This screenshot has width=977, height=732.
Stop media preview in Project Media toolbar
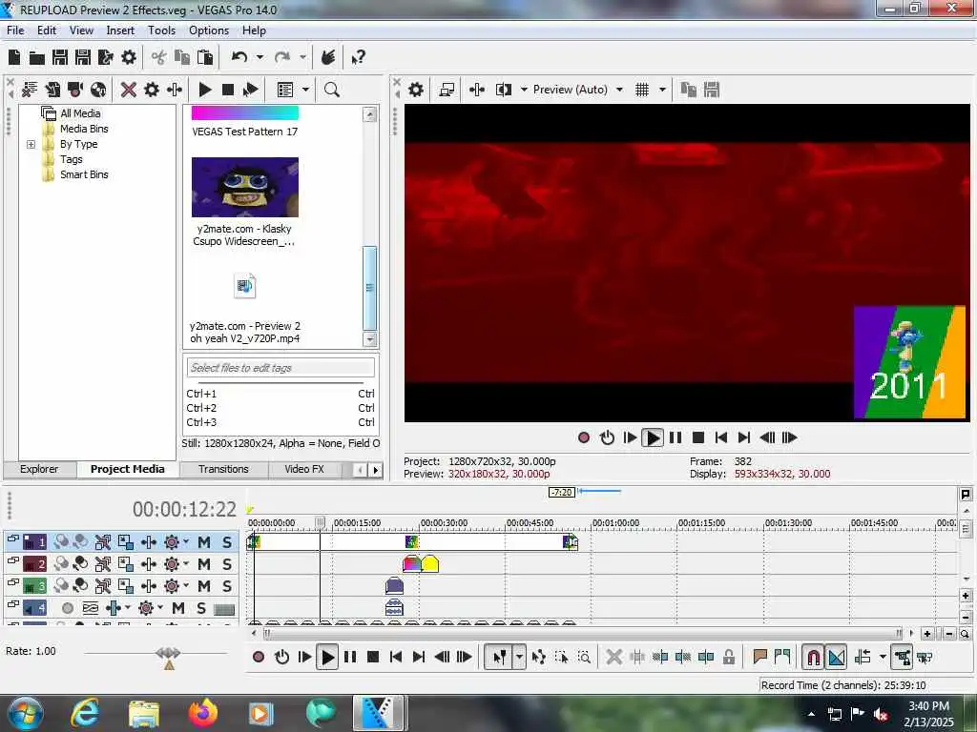228,90
